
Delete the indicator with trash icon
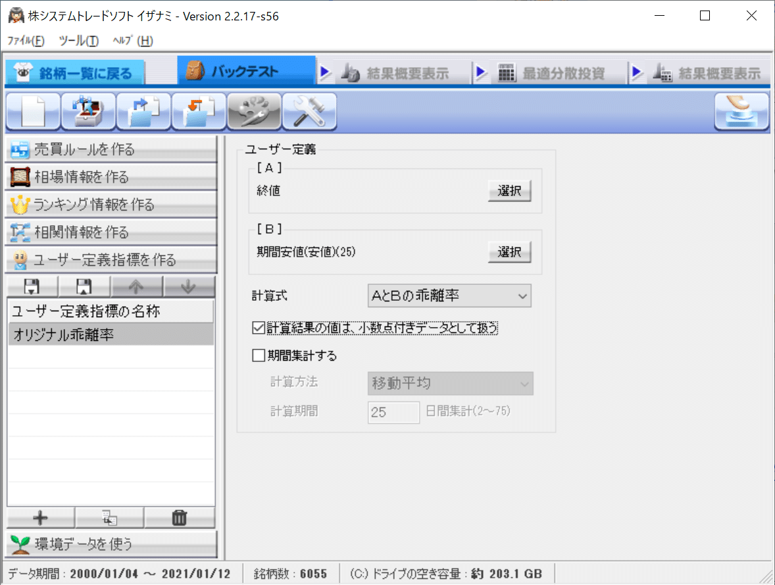[x=180, y=518]
